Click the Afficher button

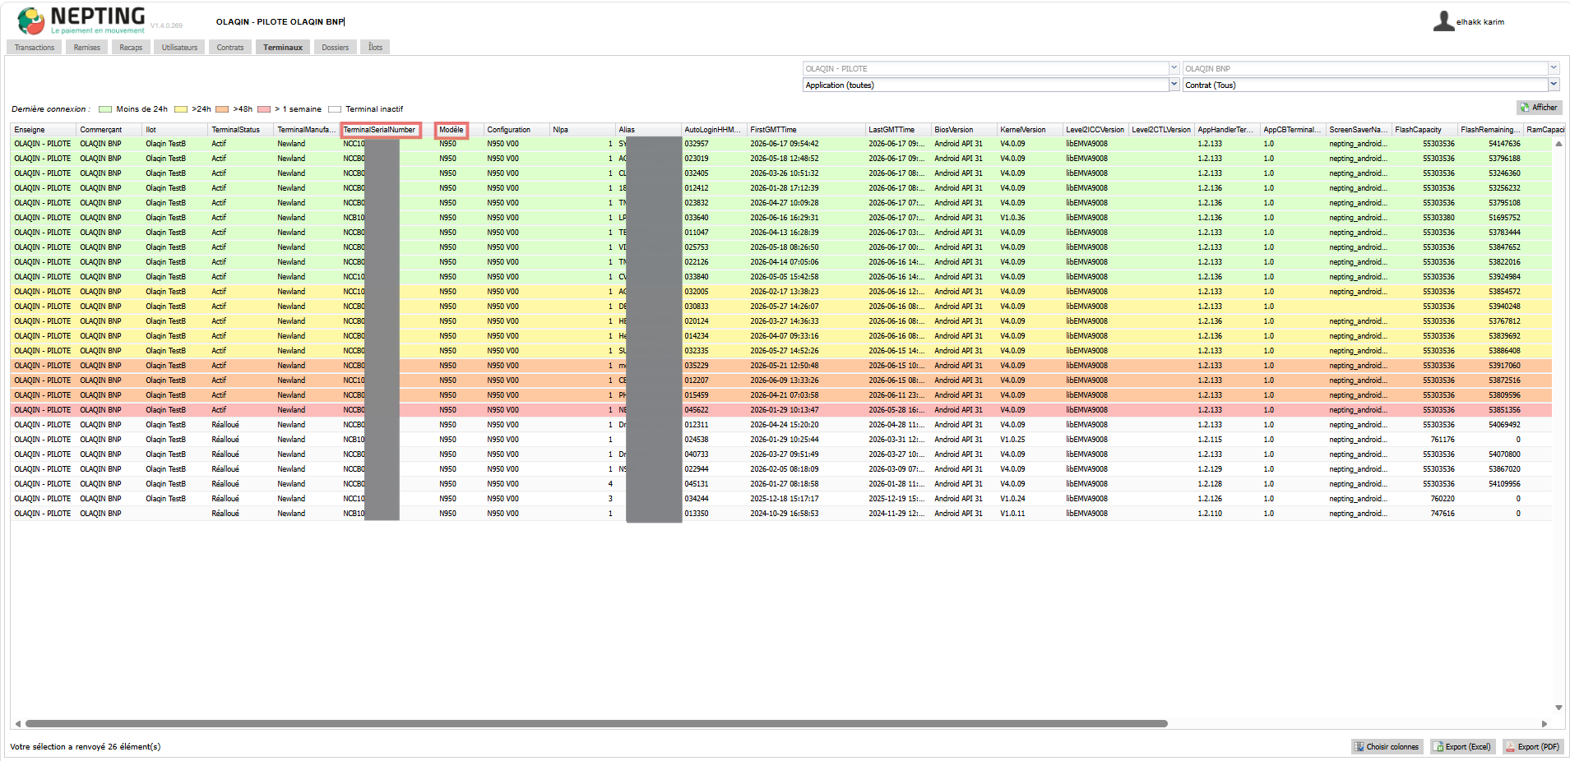(1539, 108)
